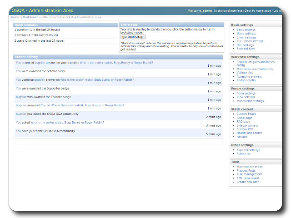The height and width of the screenshot is (218, 291).
Task: Open Moderation settings under Forum settings
Action: click(x=250, y=101)
